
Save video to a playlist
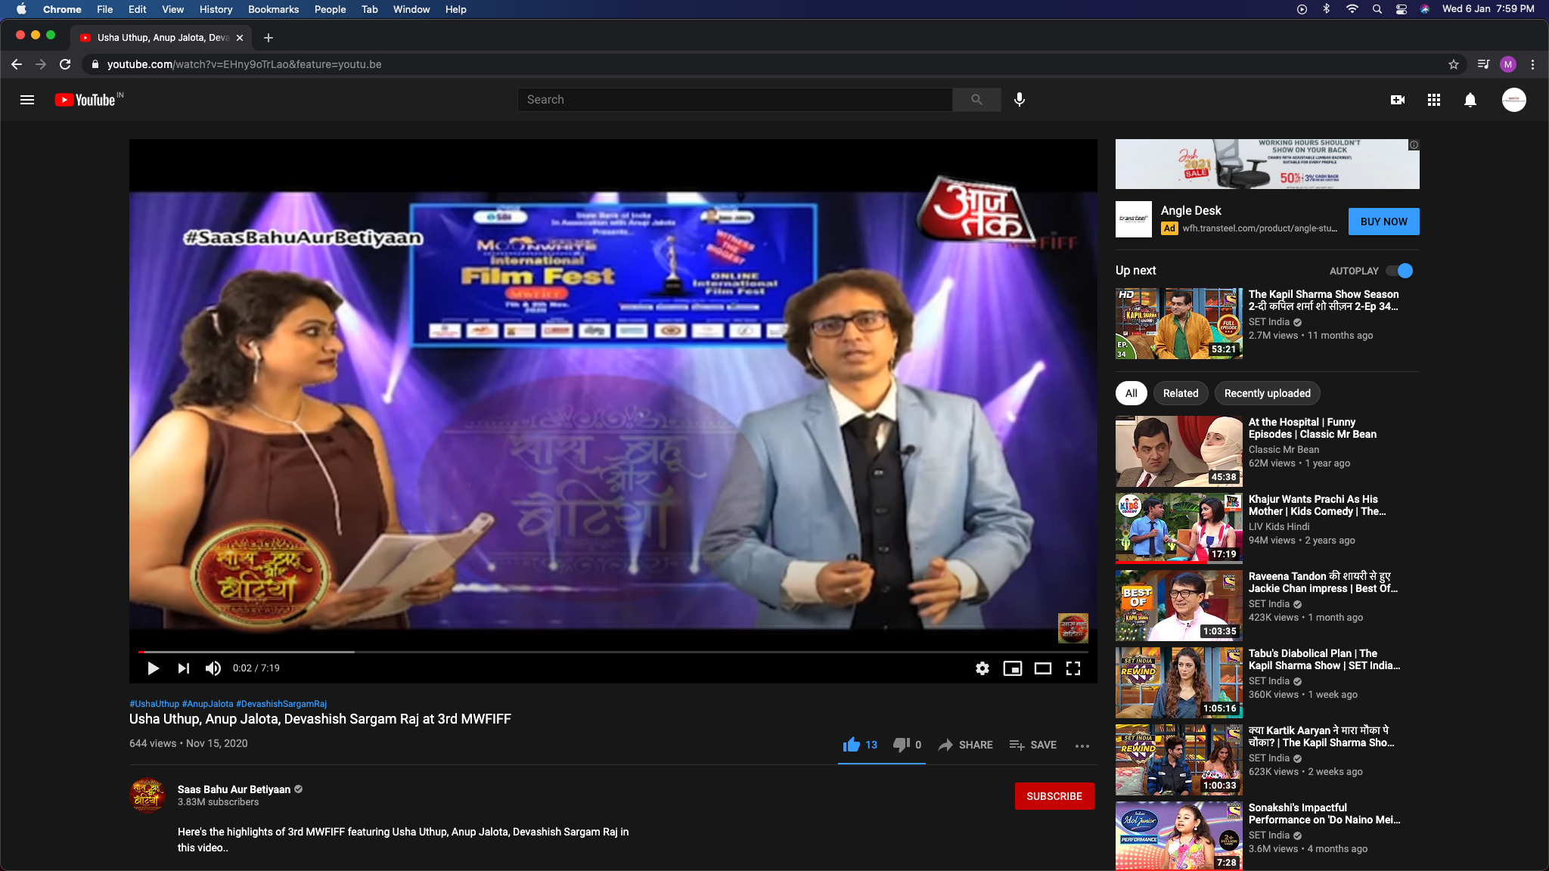click(1033, 745)
